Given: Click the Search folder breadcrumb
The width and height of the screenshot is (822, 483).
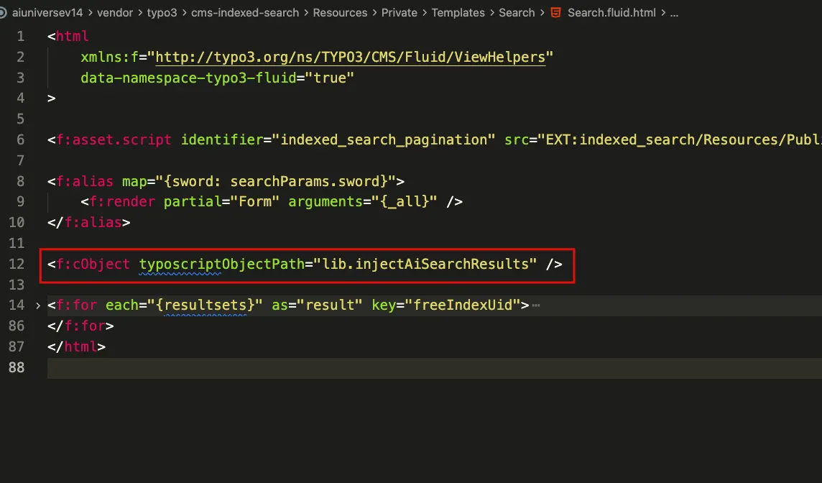Looking at the screenshot, I should [x=517, y=13].
